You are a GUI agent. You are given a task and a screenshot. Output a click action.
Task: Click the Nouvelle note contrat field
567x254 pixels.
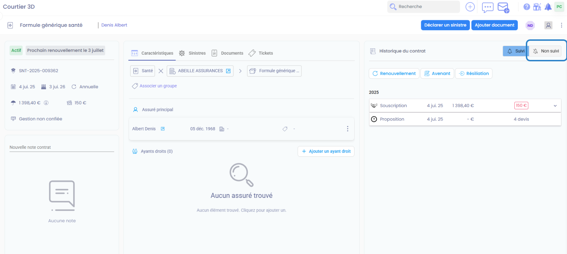click(62, 147)
